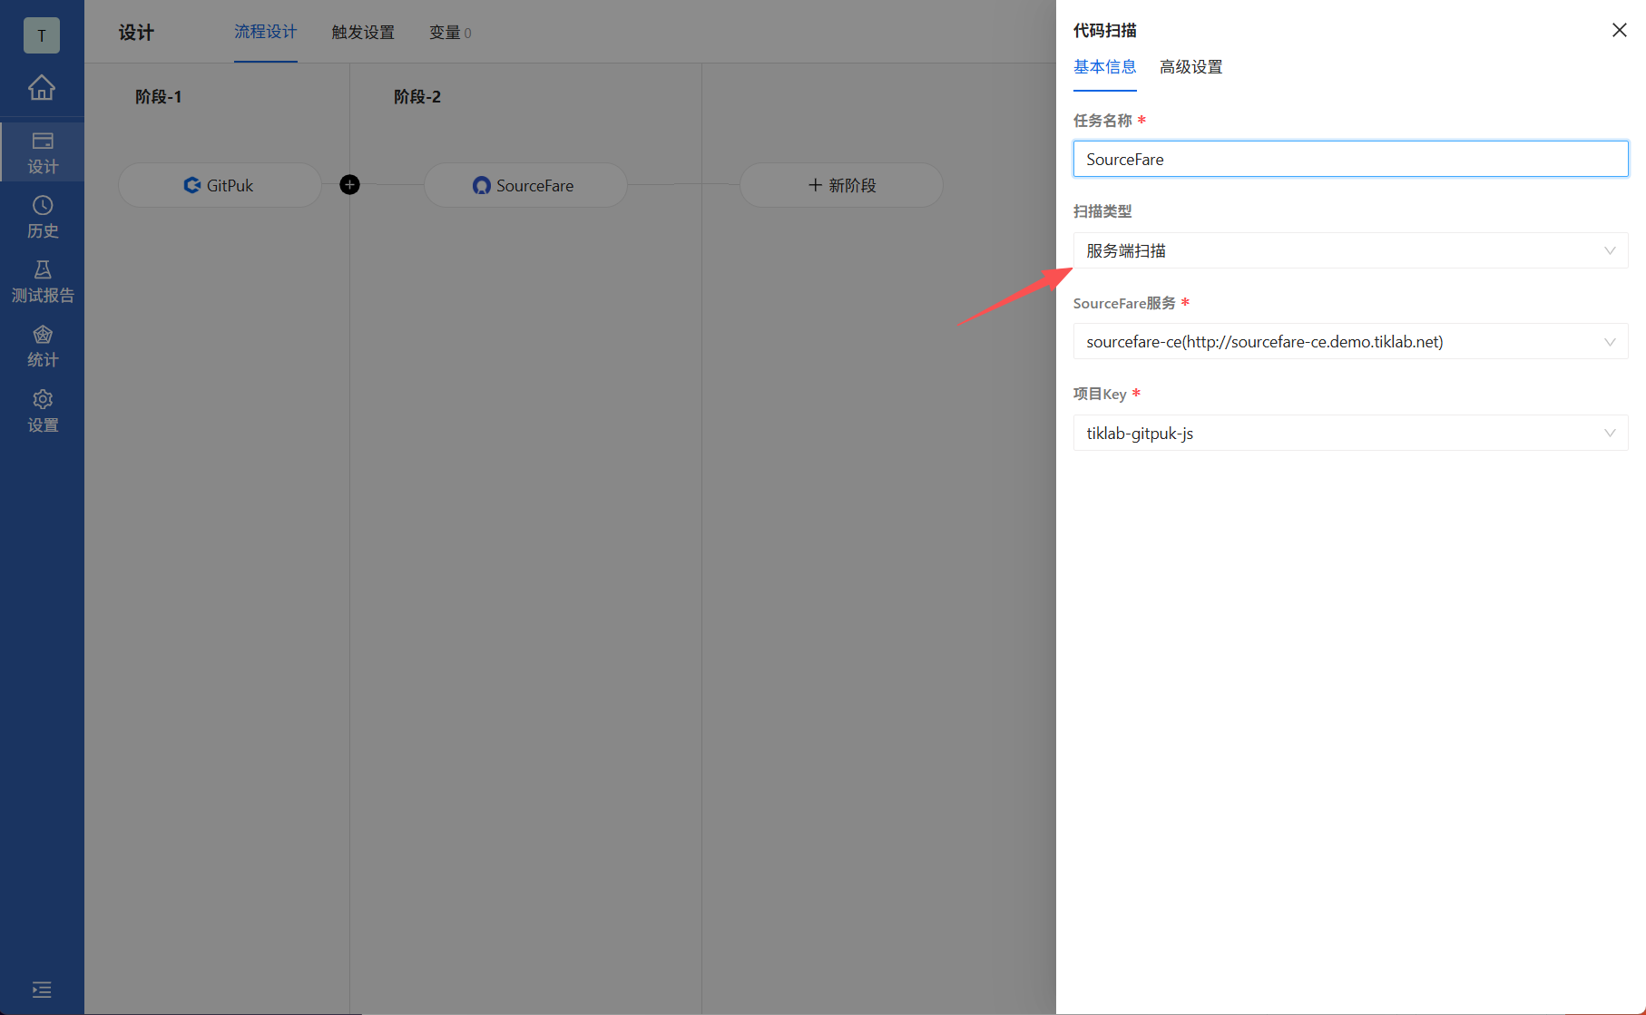Open the SourceFare服务 dropdown

[x=1350, y=342]
